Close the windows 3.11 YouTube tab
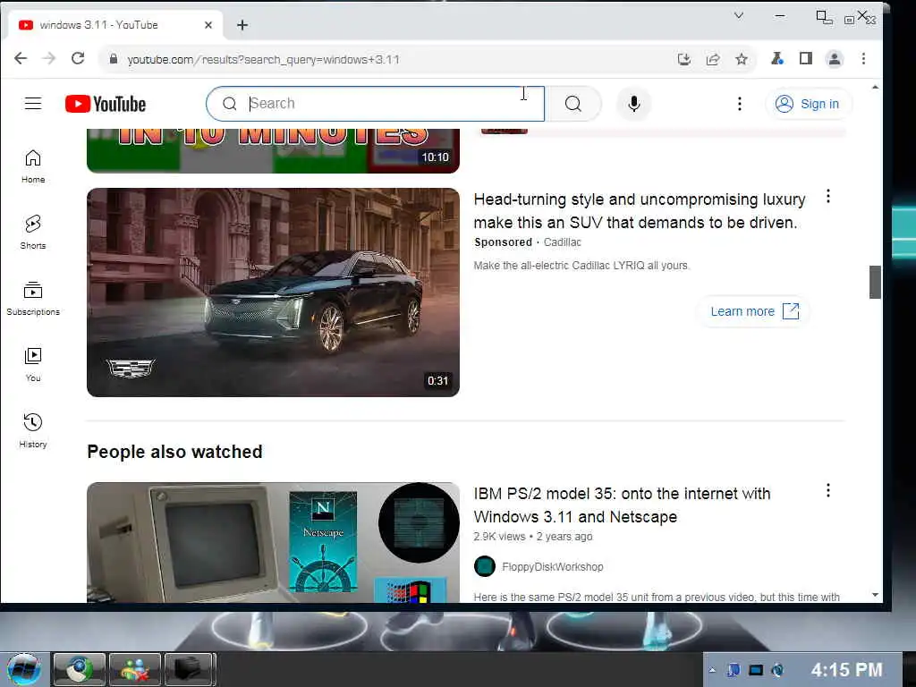 pos(208,25)
